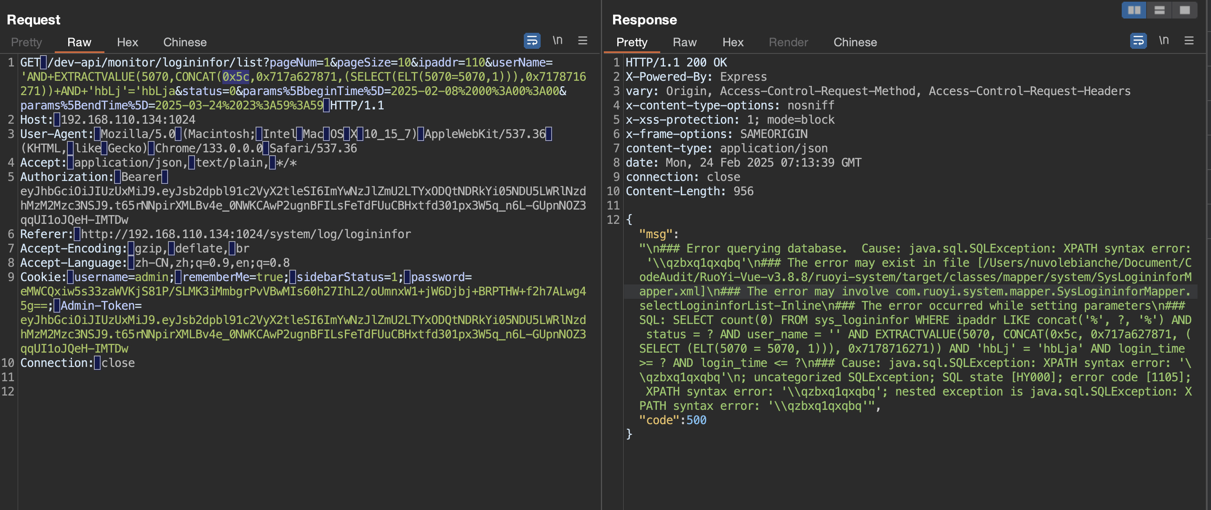Open Request panel hamburger options menu
Screen dimensions: 1211x510
[x=582, y=41]
